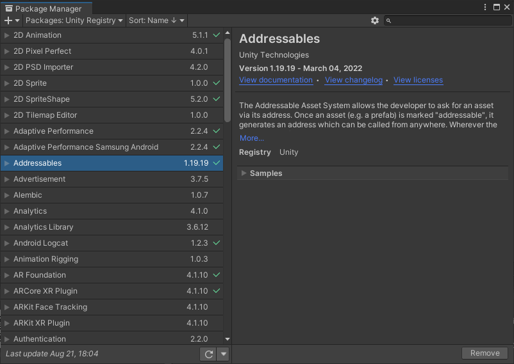The height and width of the screenshot is (364, 514).
Task: Select the Analytics package row
Action: (x=112, y=211)
